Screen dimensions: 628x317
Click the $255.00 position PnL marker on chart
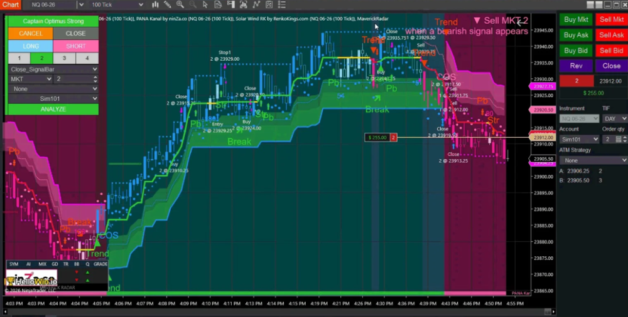tap(377, 137)
